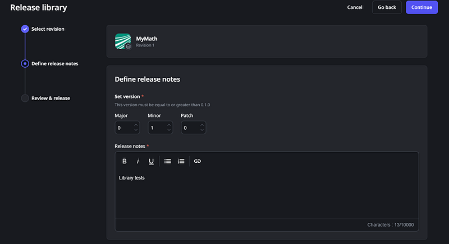The width and height of the screenshot is (449, 244).
Task: Click the 'Patch' field label
Action: [x=187, y=116]
